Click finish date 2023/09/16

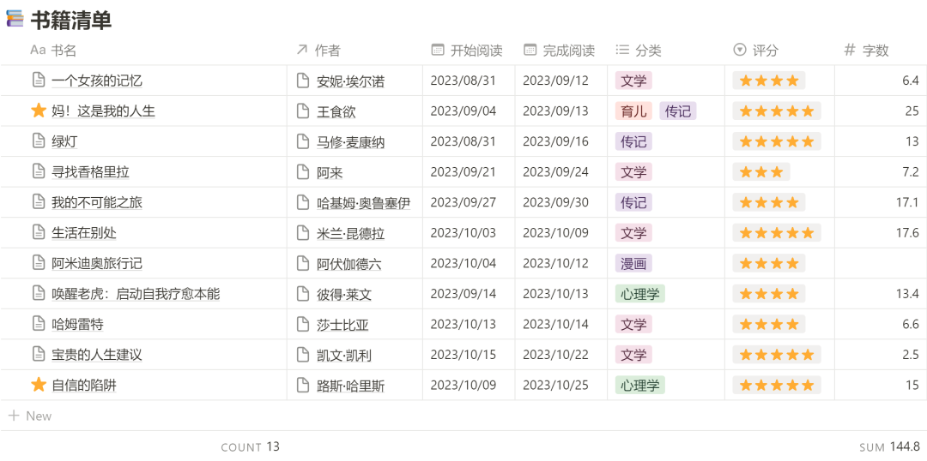555,141
